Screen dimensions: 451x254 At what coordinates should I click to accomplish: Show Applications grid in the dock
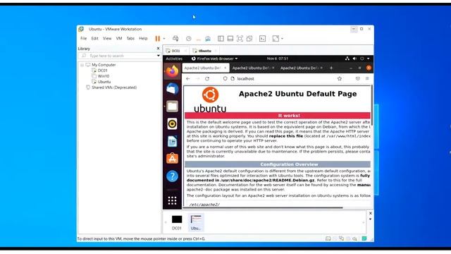[x=172, y=200]
